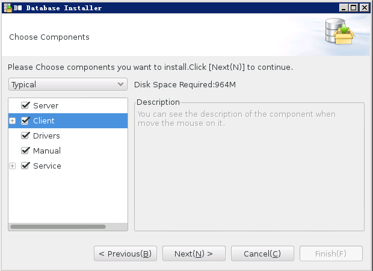This screenshot has width=373, height=271.
Task: Uncheck the Server component checkbox
Action: (x=25, y=105)
